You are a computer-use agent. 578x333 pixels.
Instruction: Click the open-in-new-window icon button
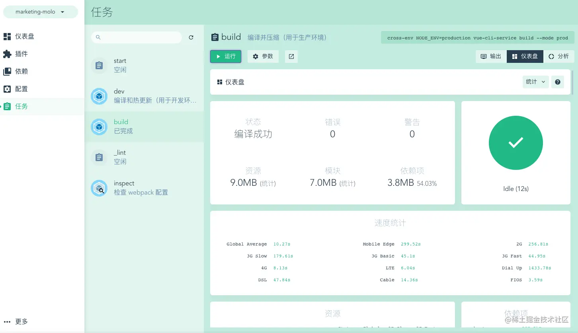point(291,56)
